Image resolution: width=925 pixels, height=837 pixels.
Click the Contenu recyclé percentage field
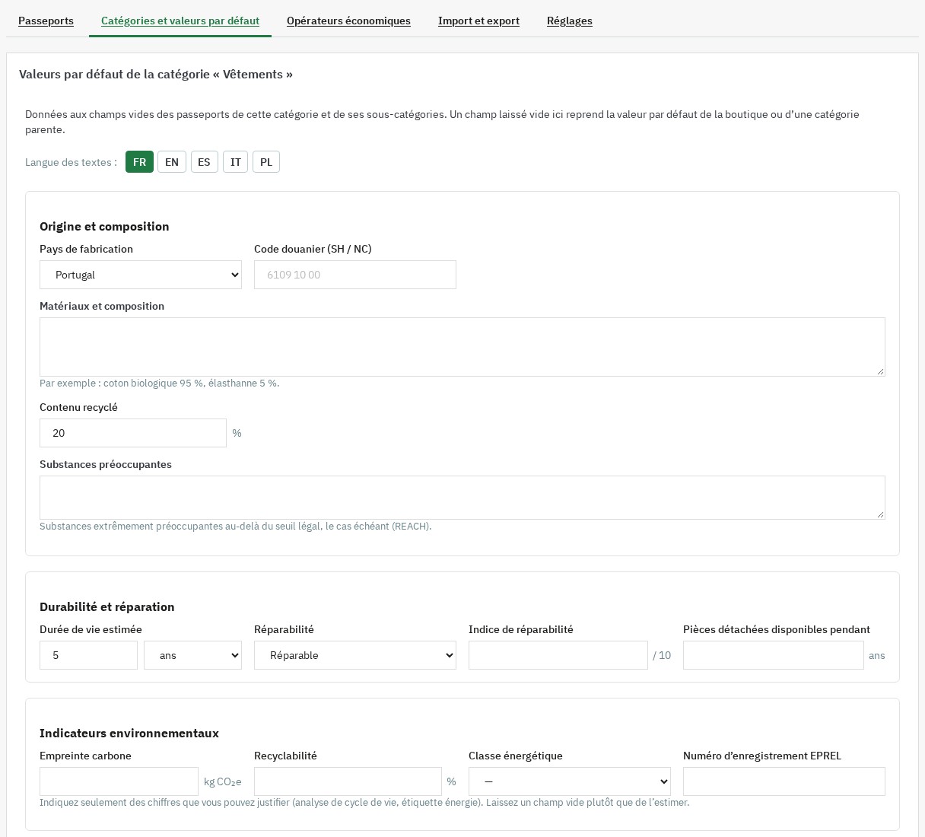133,433
